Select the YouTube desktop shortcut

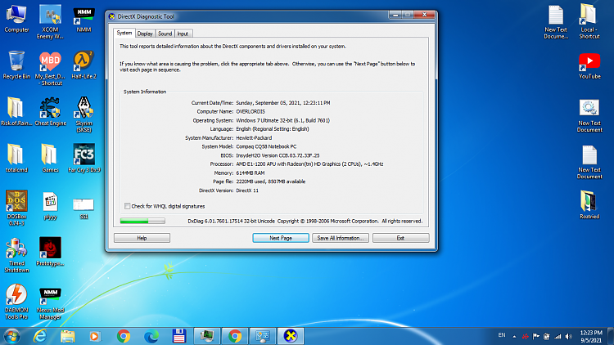[589, 66]
